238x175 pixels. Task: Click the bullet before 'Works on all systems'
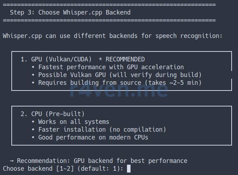pyautogui.click(x=33, y=122)
